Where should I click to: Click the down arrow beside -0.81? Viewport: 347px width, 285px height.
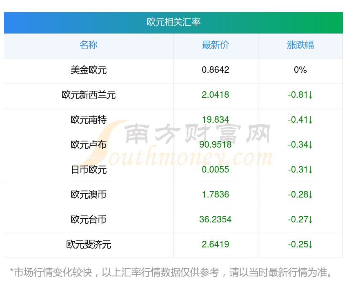[x=311, y=95]
